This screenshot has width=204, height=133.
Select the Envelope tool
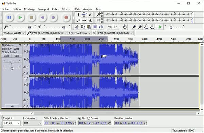point(84,14)
